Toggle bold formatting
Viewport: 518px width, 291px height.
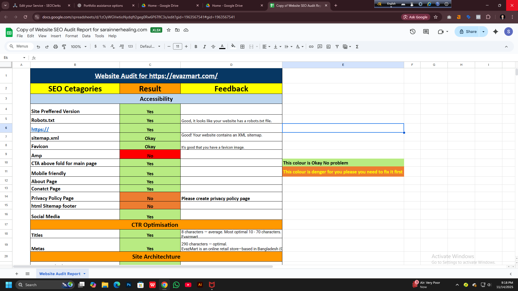pos(196,47)
